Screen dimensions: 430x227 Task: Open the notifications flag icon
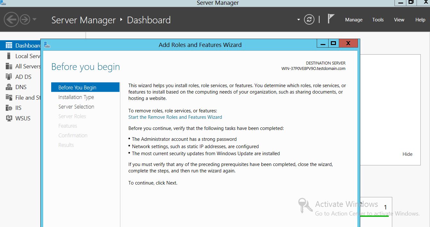point(331,19)
